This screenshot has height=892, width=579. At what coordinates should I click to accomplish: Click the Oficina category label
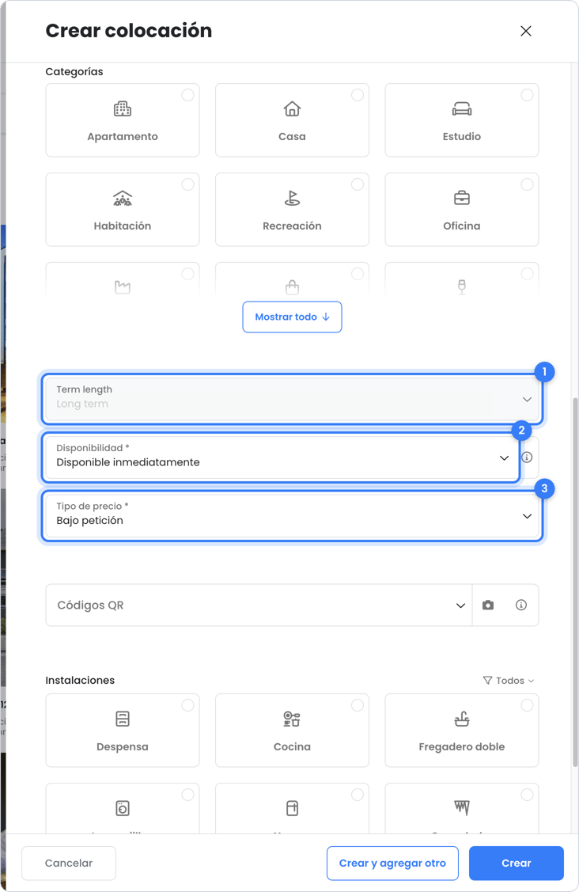(x=461, y=226)
